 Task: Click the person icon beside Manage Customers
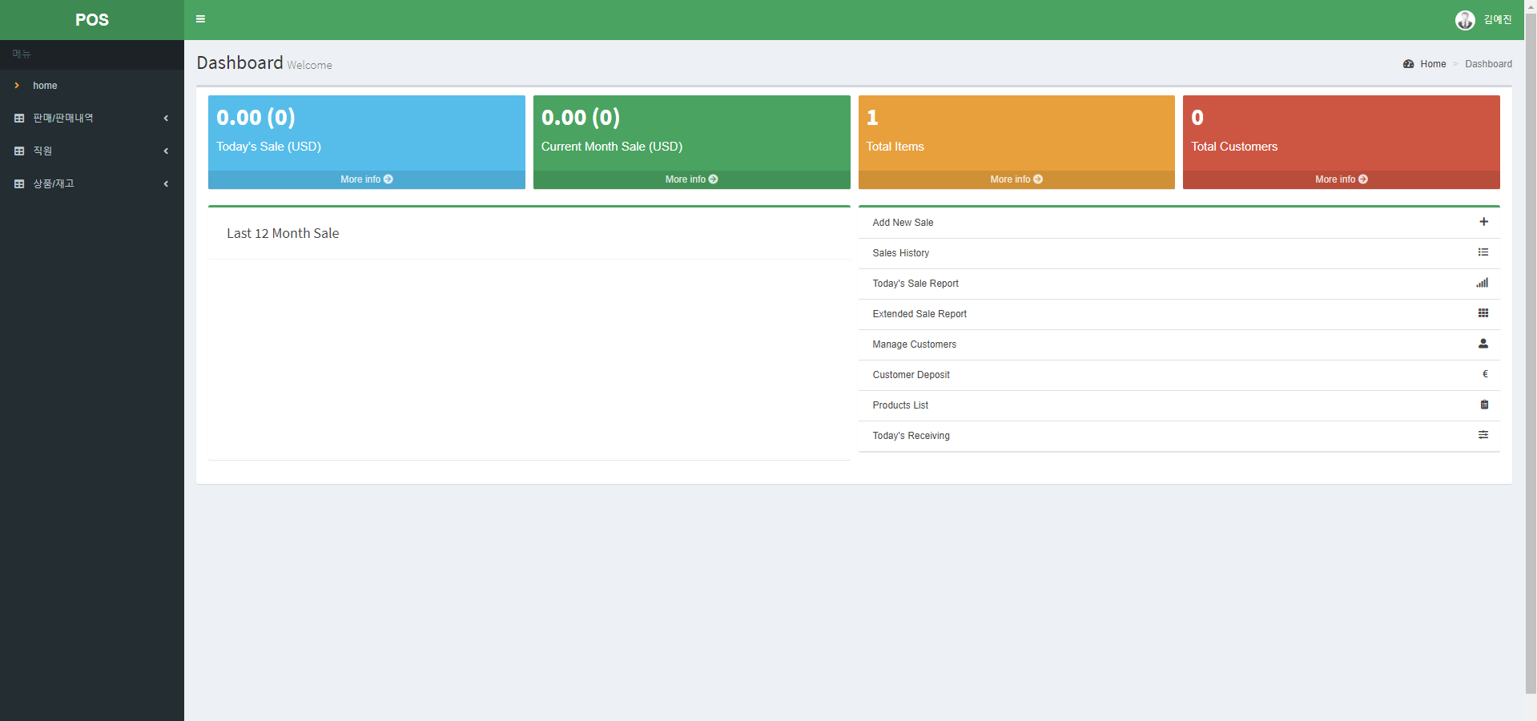coord(1483,344)
